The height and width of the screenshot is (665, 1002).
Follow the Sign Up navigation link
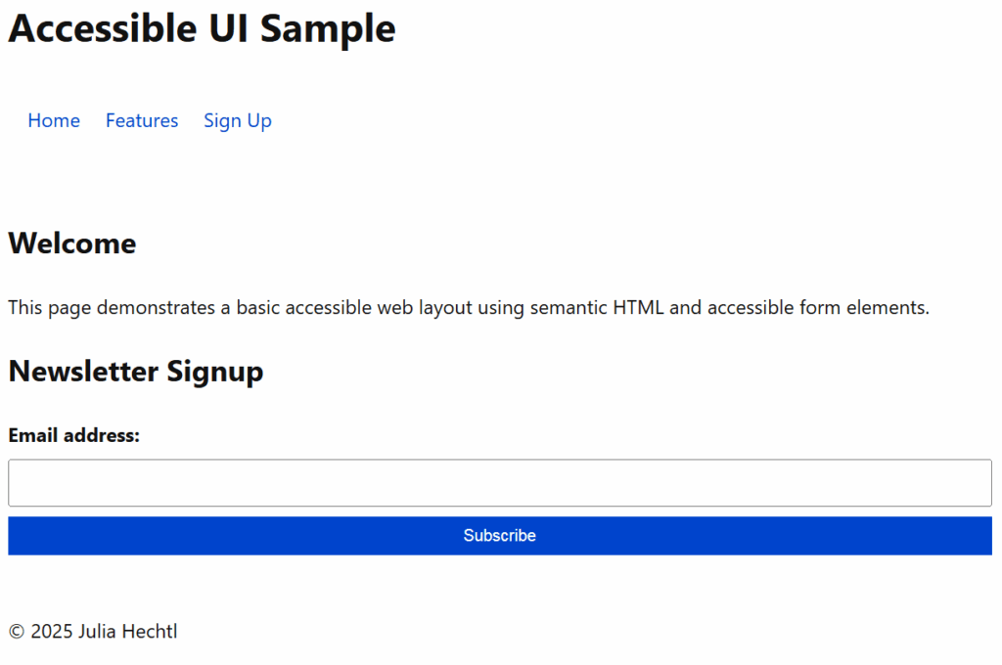tap(238, 120)
